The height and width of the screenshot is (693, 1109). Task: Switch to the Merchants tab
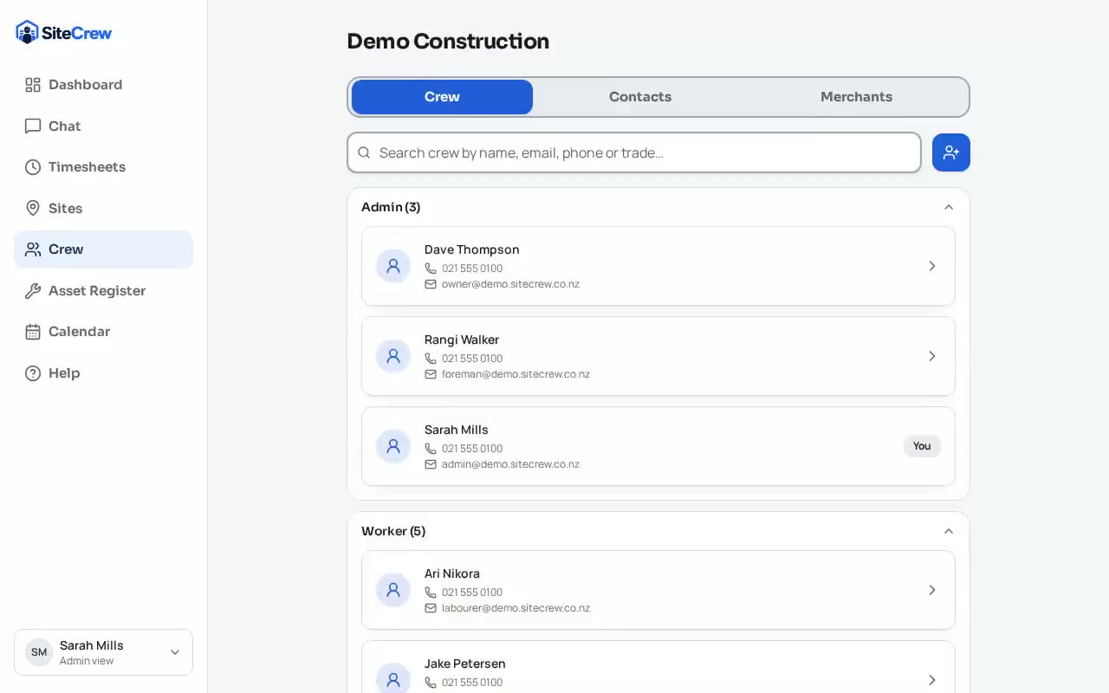point(856,97)
